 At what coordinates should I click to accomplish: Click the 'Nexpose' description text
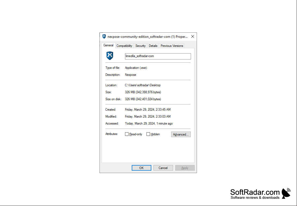[130, 75]
